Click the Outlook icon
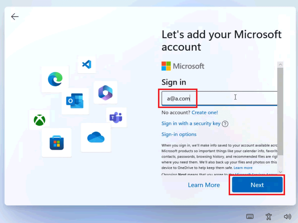298x223 pixels. (x=75, y=101)
